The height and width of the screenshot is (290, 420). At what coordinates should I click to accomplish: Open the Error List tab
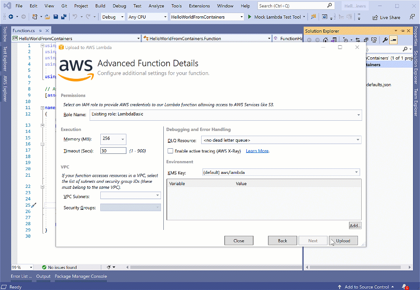point(21,276)
